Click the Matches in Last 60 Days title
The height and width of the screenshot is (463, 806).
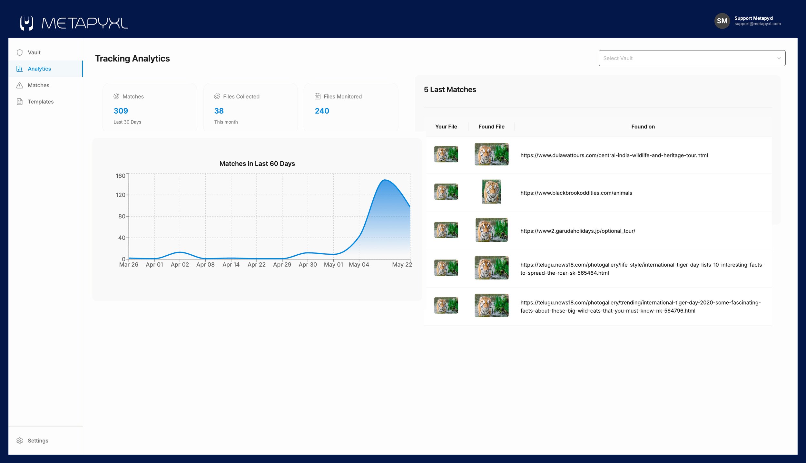(257, 164)
